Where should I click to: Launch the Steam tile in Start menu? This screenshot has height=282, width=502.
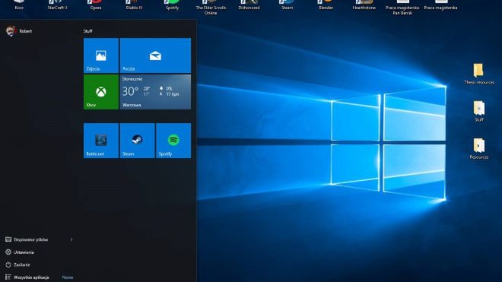tap(137, 141)
